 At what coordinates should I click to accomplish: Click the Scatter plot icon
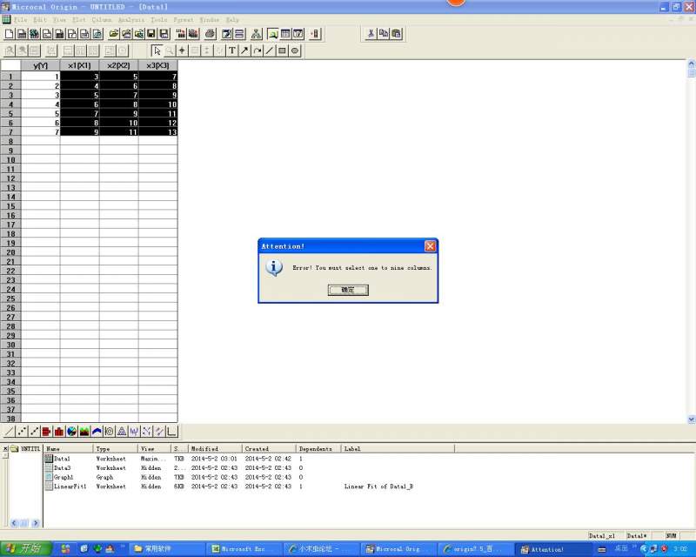(x=22, y=431)
